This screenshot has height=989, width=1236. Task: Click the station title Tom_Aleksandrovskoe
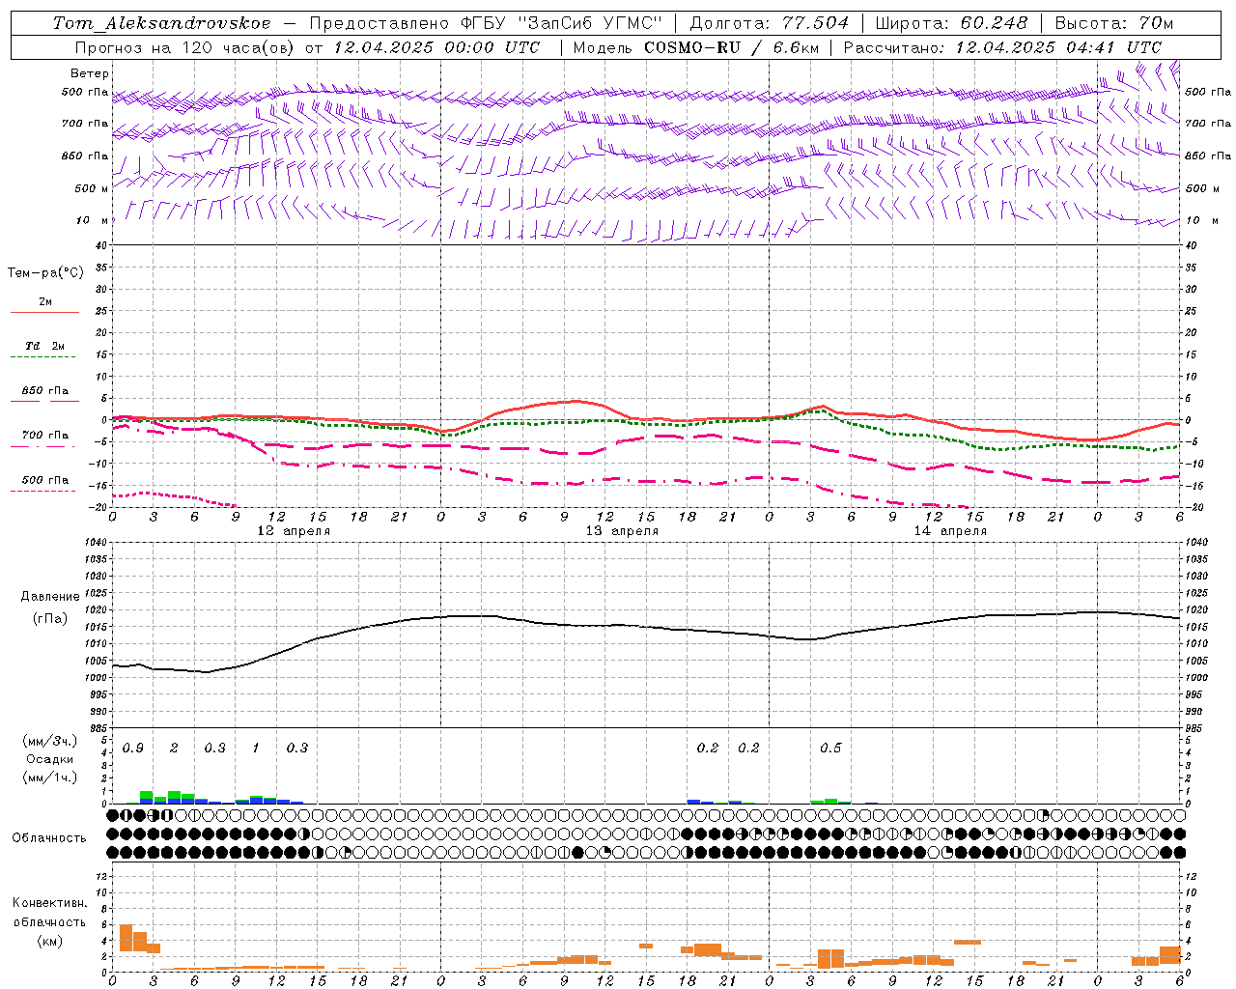tap(161, 23)
